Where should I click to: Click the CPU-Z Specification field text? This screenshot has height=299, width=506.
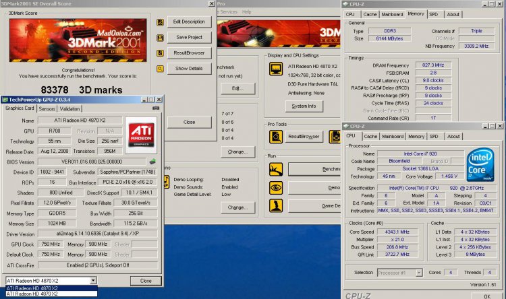coord(437,188)
